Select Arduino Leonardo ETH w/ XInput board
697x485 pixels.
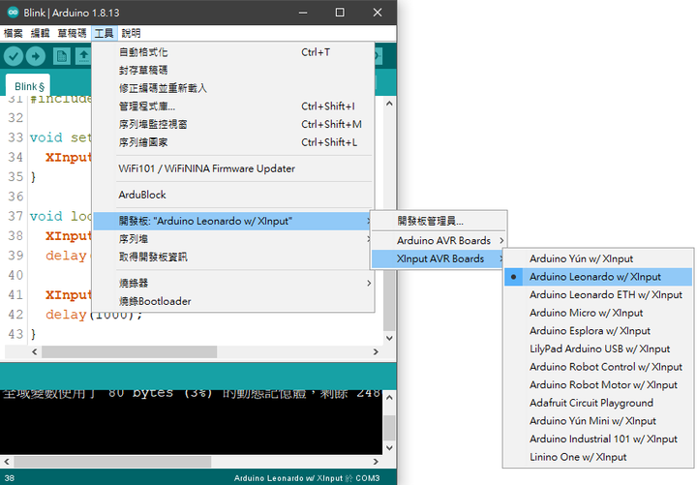598,294
